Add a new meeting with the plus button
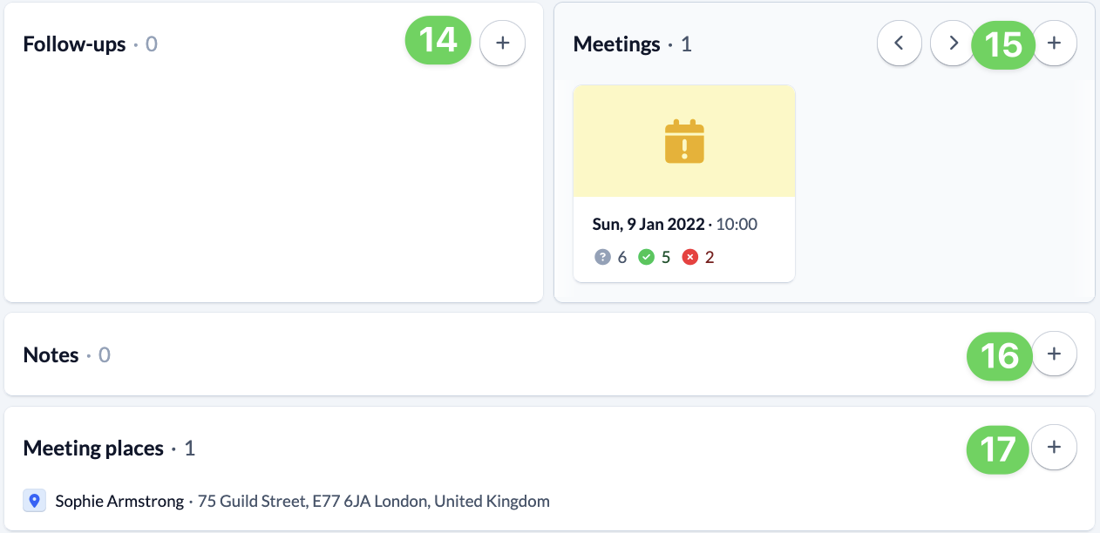This screenshot has width=1100, height=533. [1054, 43]
